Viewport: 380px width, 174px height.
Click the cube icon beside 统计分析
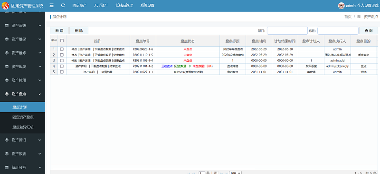[7, 167]
